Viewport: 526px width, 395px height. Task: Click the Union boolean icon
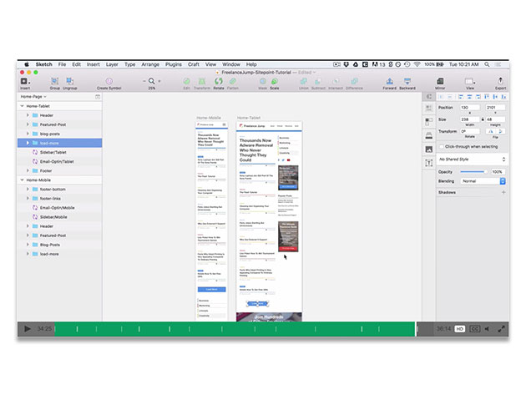point(304,81)
